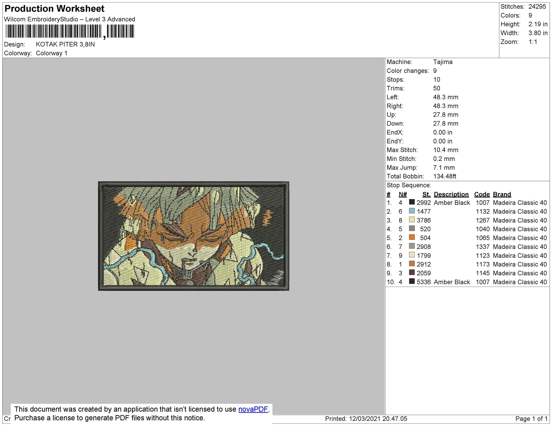Viewport: 552px width, 426px height.
Task: Click the St. column header
Action: pyautogui.click(x=426, y=194)
